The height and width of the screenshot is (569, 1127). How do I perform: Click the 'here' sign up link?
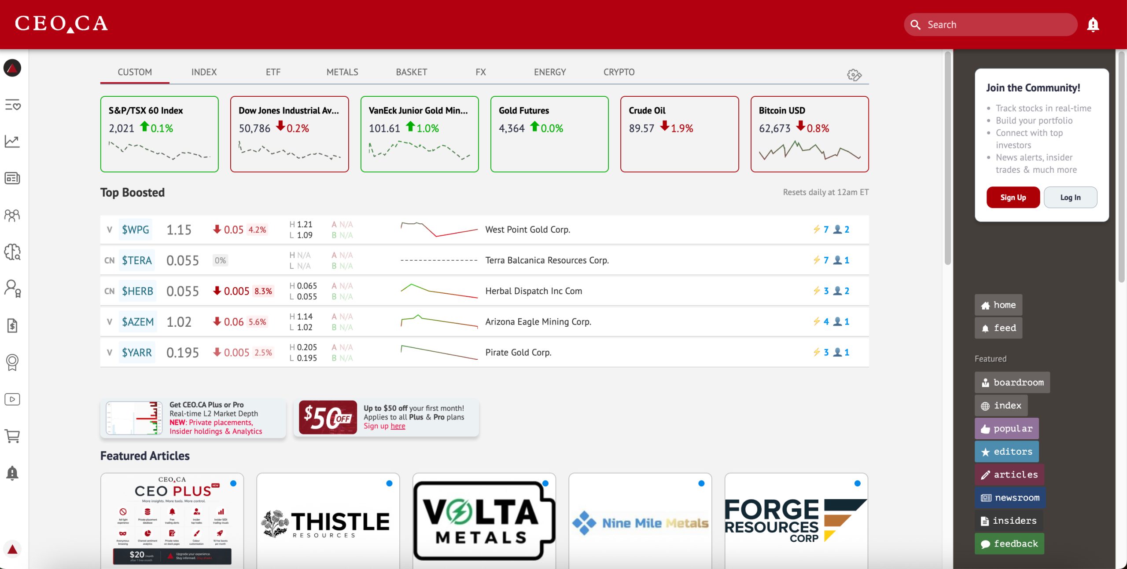(398, 426)
